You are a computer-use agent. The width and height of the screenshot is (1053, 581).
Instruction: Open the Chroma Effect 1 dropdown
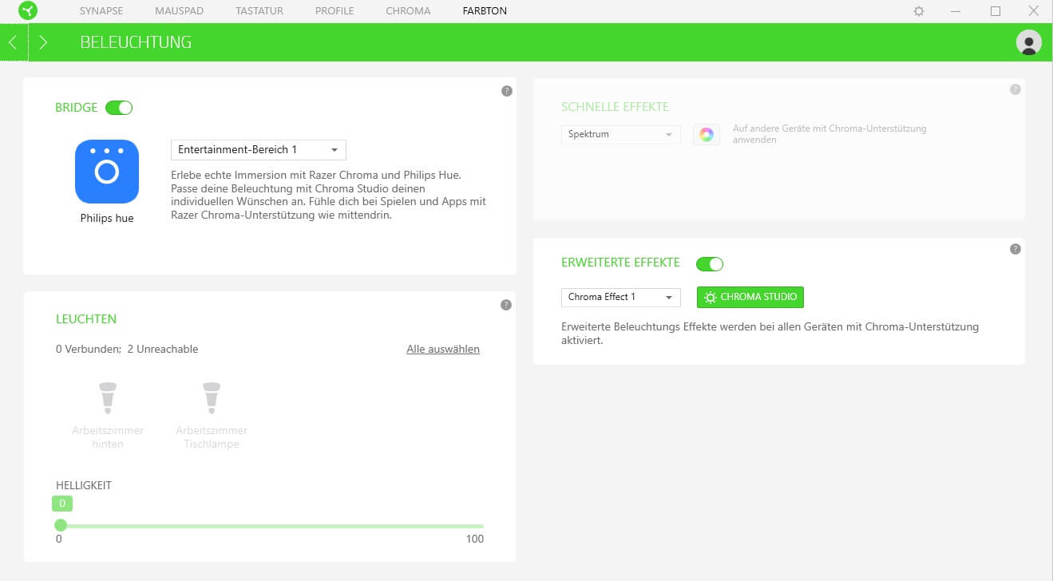pos(621,297)
